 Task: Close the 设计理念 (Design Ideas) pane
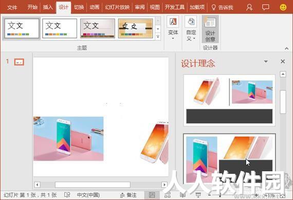coord(283,62)
